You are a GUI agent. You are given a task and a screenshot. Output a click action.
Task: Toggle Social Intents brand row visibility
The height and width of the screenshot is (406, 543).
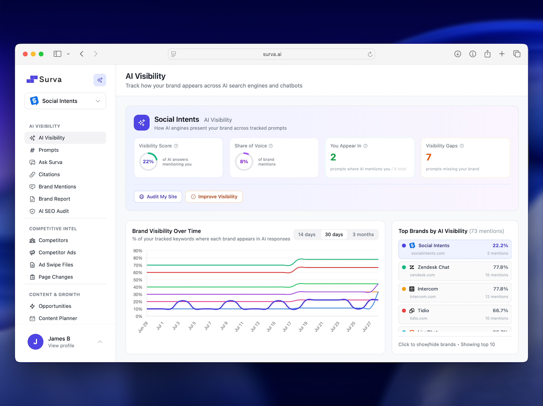coord(455,249)
